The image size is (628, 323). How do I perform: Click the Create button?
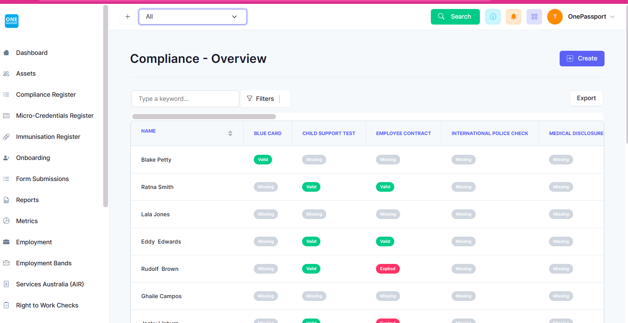[x=582, y=58]
